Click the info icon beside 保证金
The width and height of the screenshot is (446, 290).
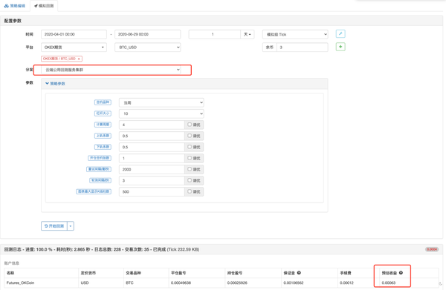pos(299,273)
